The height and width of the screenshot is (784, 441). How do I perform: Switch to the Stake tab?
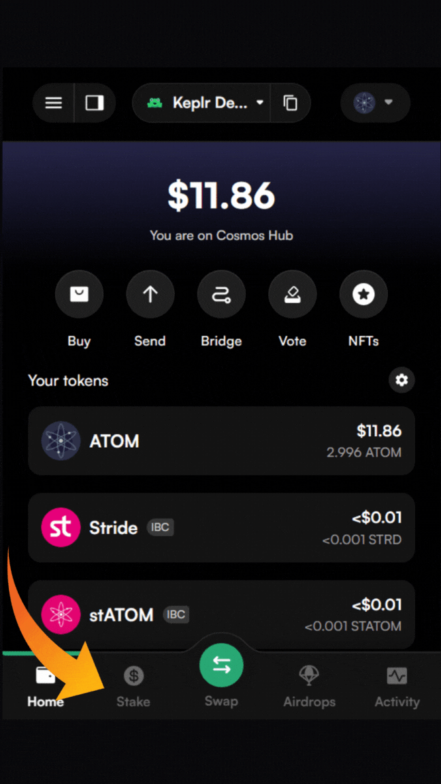point(133,686)
